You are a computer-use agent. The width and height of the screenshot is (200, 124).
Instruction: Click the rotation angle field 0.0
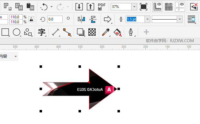pos(55,19)
